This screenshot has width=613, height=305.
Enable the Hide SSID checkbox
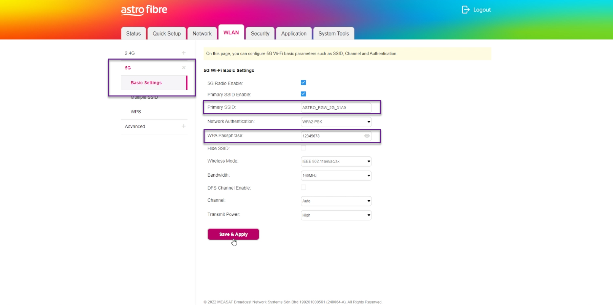(303, 148)
